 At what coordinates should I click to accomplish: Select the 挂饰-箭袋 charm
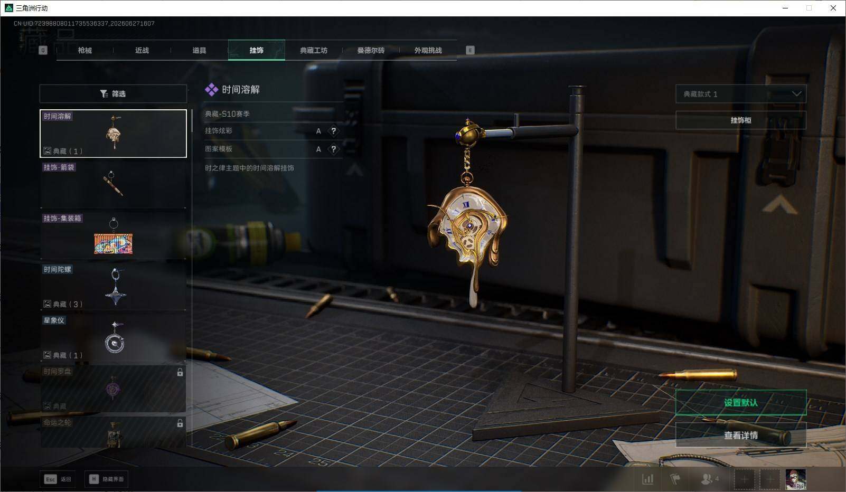[x=113, y=185]
